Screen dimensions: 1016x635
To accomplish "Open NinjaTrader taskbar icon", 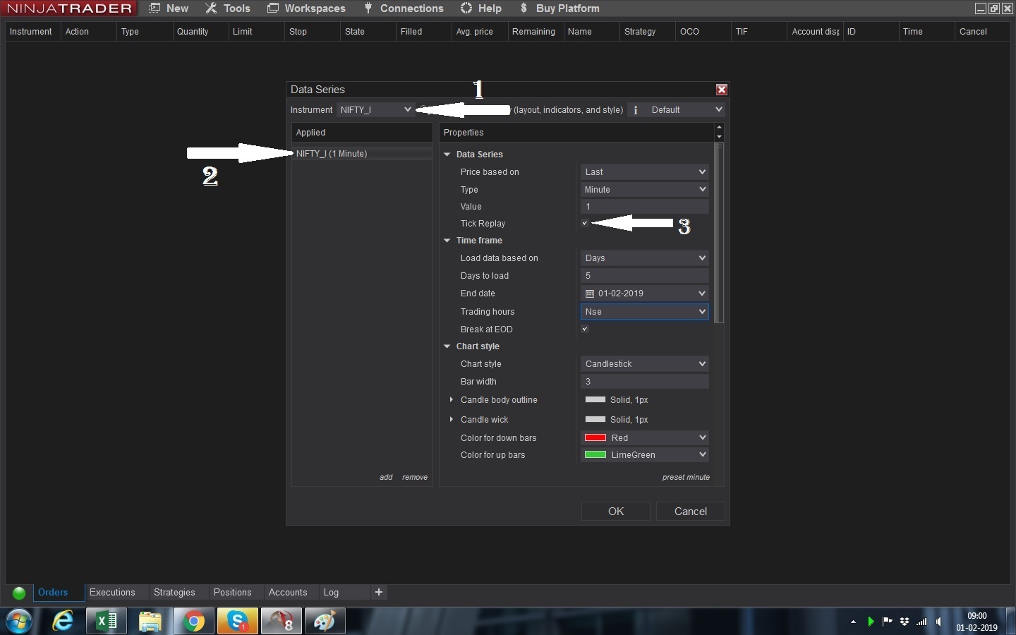I will coord(282,622).
